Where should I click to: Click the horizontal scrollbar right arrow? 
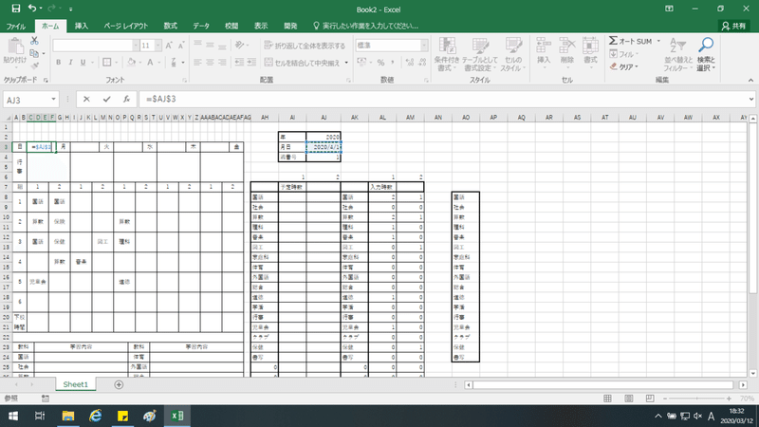click(x=743, y=385)
